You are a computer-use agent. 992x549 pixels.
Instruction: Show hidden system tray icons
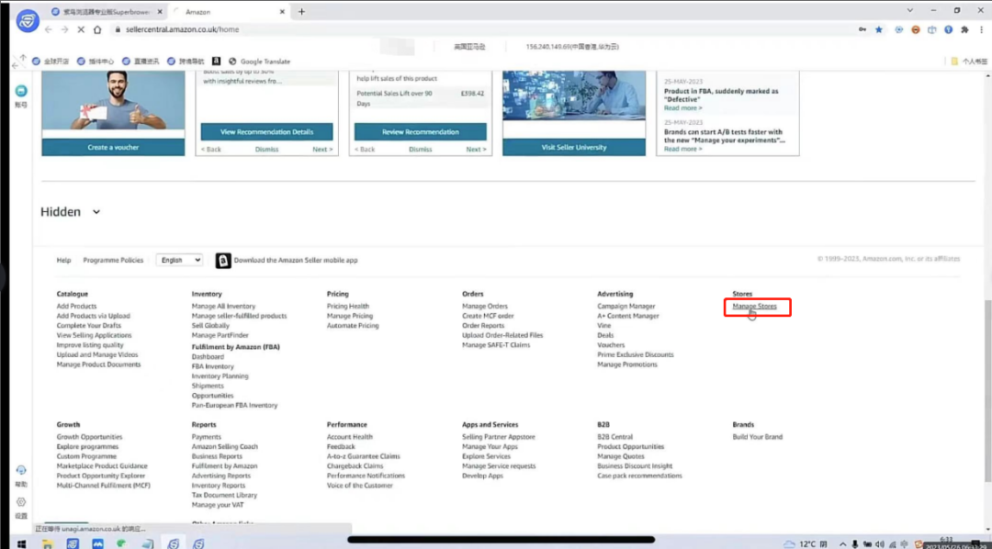coord(842,543)
